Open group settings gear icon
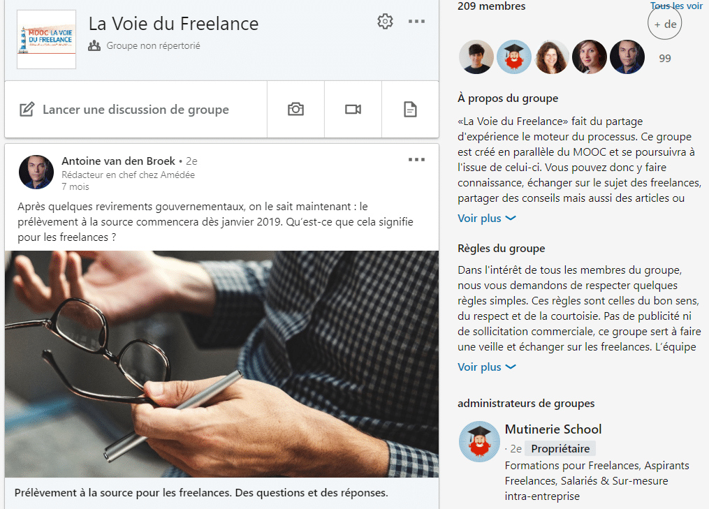This screenshot has width=709, height=509. coord(385,21)
